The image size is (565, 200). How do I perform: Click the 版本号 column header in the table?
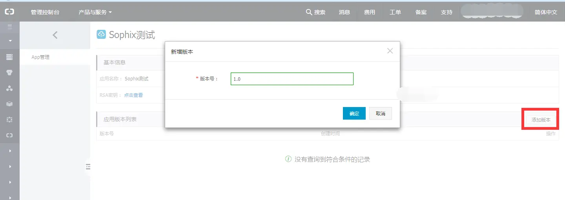(x=107, y=134)
